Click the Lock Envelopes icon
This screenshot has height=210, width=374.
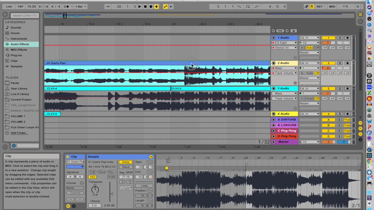pyautogui.click(x=294, y=31)
